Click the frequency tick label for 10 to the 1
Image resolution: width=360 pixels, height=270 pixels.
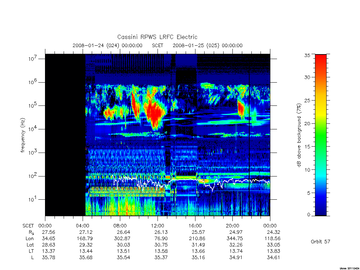click(33, 200)
